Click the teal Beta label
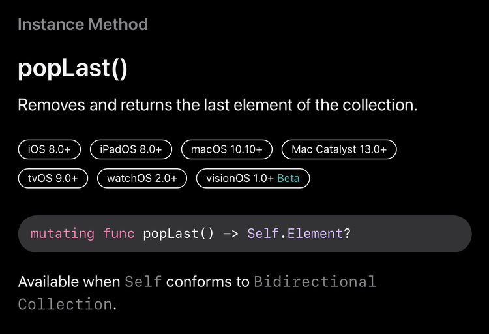This screenshot has width=489, height=334. pos(288,178)
